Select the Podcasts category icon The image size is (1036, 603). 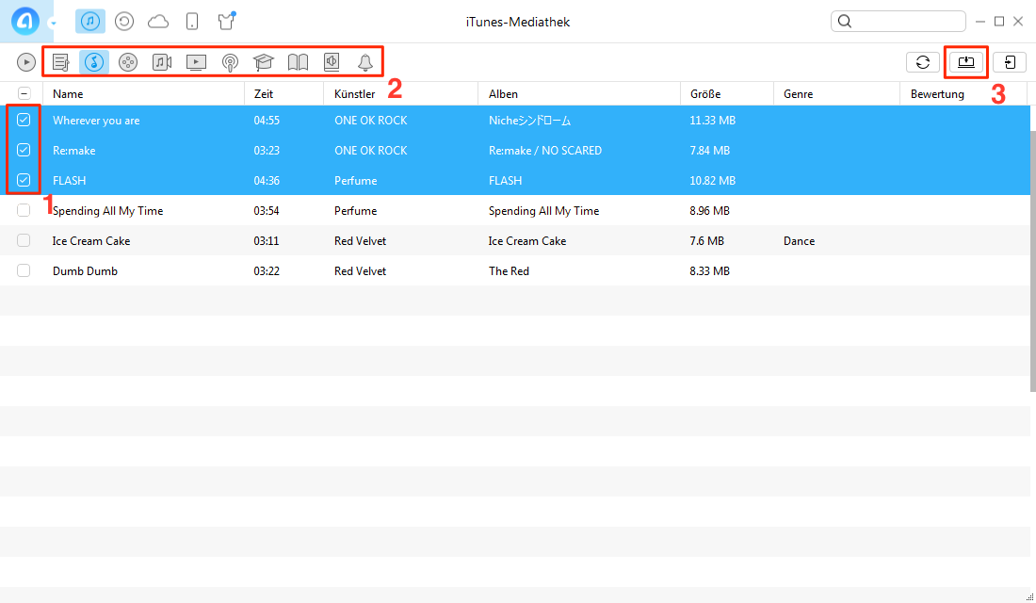point(230,63)
